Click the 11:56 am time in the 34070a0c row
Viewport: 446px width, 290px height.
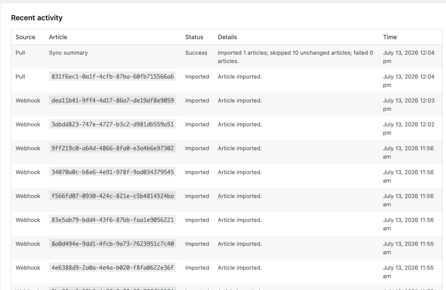[408, 177]
